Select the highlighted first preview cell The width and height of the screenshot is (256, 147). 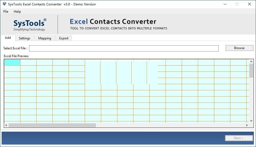[12, 62]
